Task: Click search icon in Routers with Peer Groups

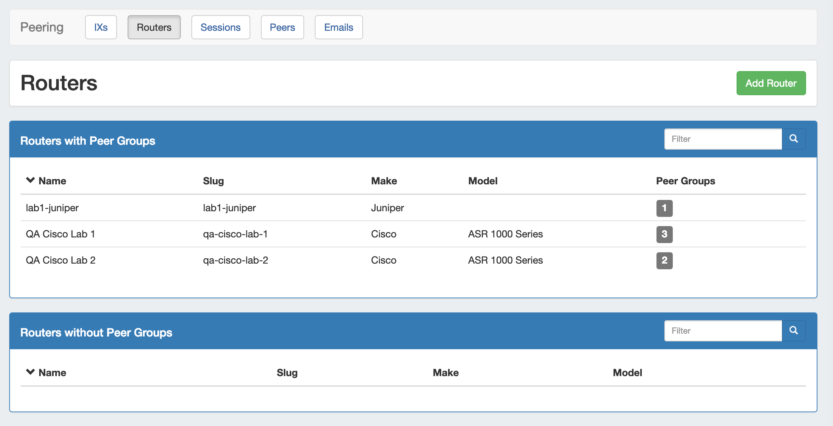Action: [x=793, y=139]
